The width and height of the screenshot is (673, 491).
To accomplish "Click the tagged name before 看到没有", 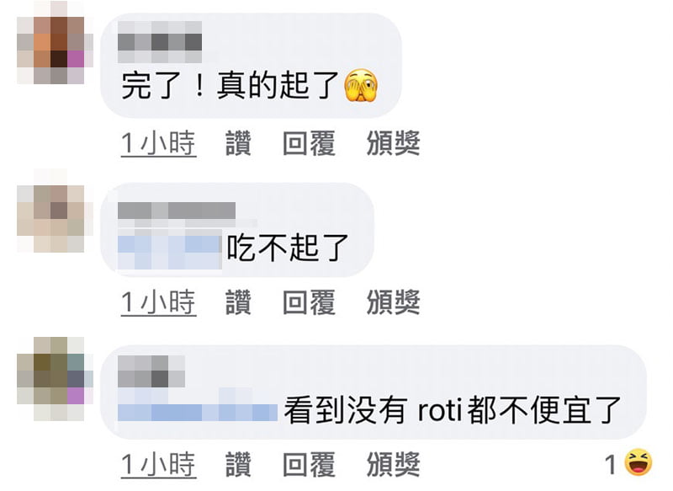I will click(198, 404).
